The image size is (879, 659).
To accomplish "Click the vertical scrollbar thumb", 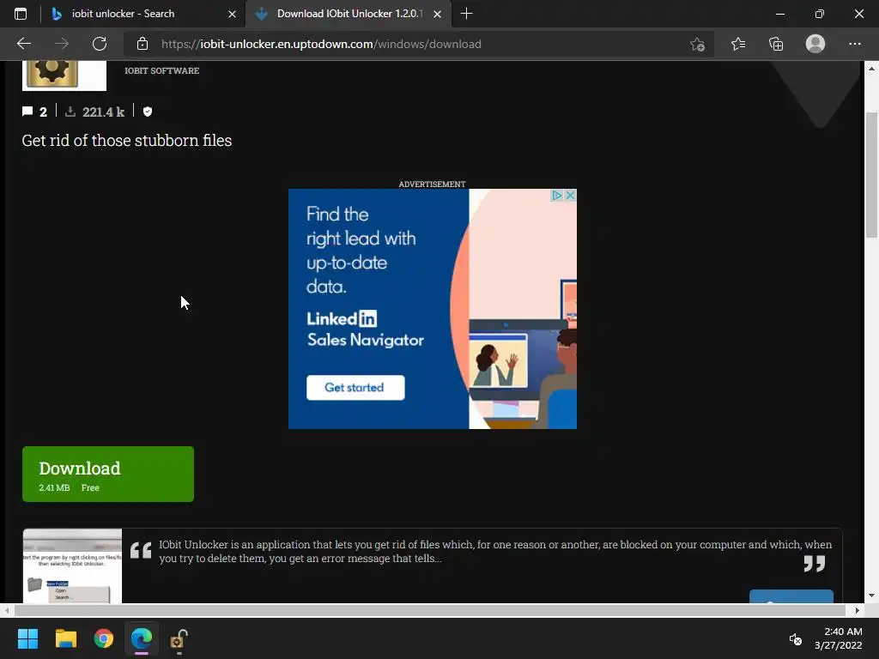I will pos(871,175).
